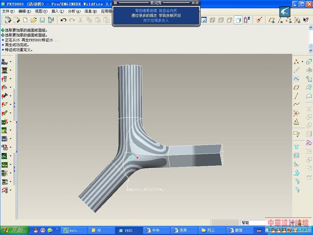Click the Save file icon
Viewport: 313px width, 235px height.
point(42,20)
